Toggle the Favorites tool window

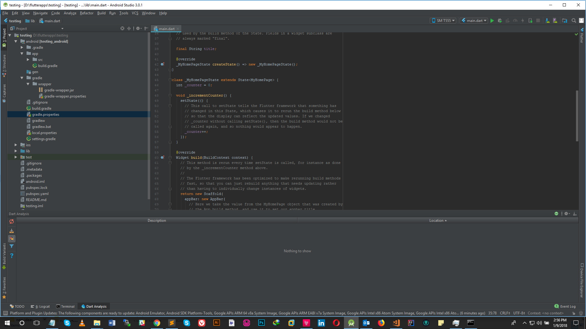(x=4, y=288)
